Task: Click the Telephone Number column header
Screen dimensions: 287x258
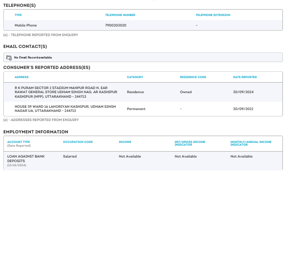Action: 120,15
